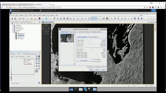The width and height of the screenshot is (166, 93).
Task: Switch to Metadata Subset tab
Action: [96, 32]
